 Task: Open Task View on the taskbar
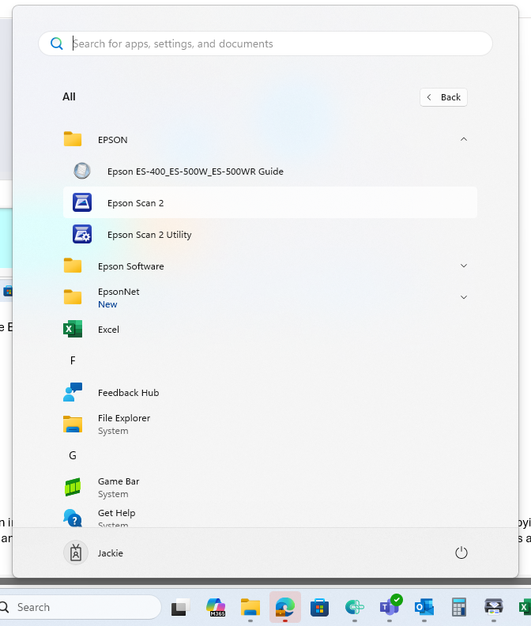[180, 607]
